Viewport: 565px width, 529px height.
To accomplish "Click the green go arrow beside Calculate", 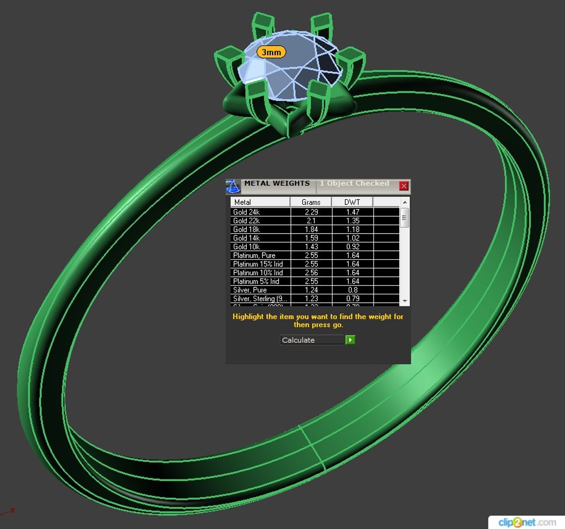I will (x=350, y=339).
